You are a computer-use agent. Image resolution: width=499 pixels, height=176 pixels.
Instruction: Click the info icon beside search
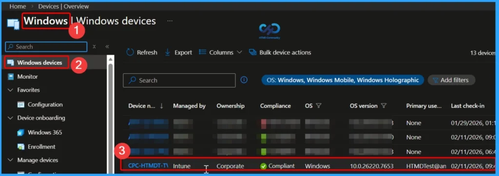pyautogui.click(x=244, y=80)
